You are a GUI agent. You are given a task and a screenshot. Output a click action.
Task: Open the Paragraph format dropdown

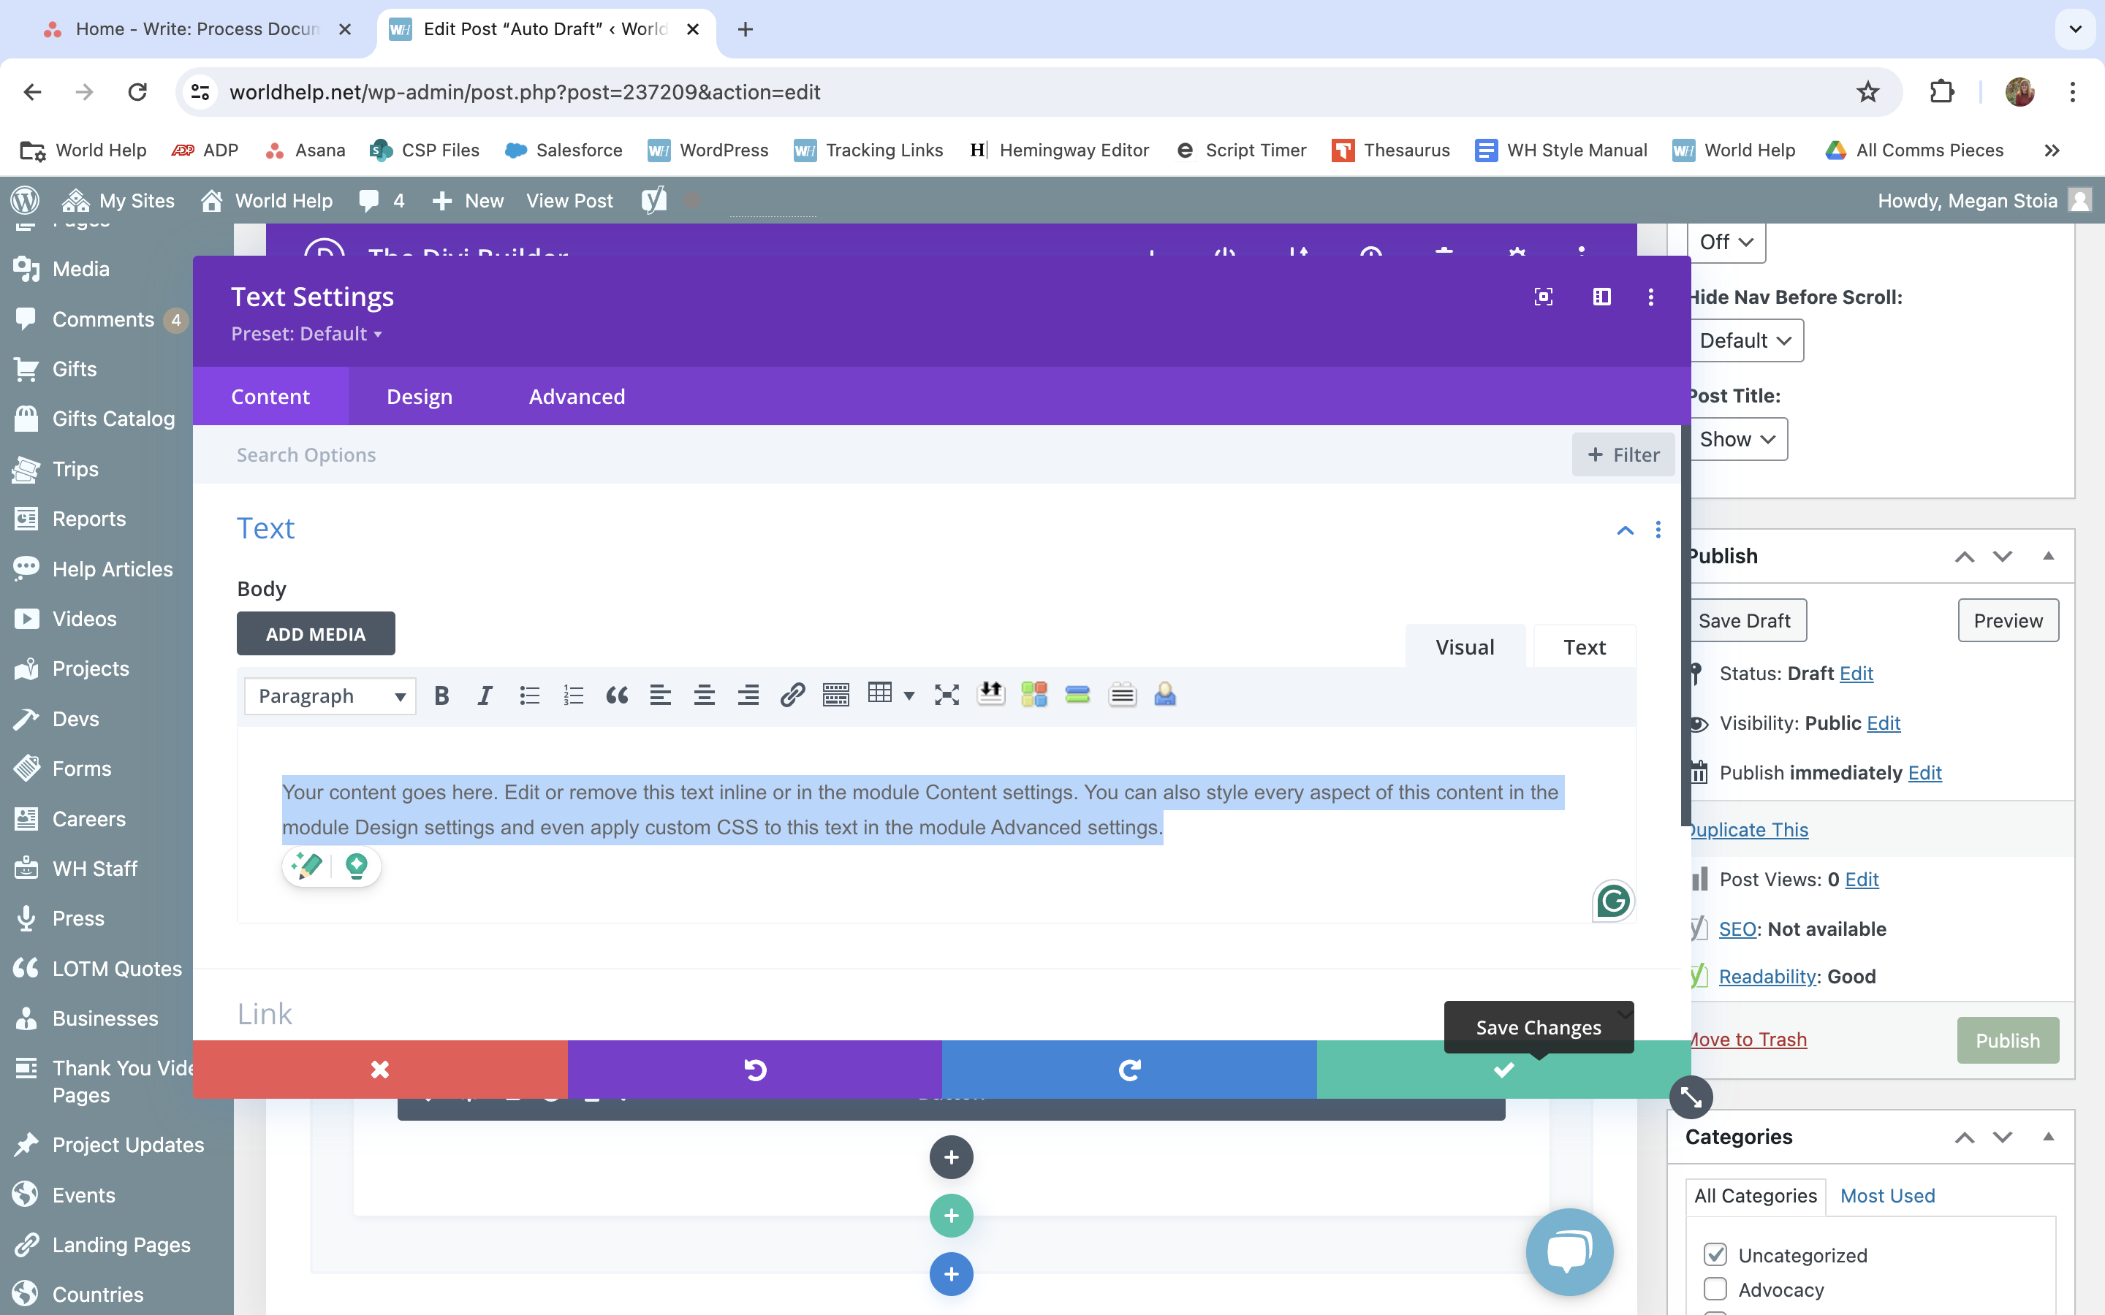pyautogui.click(x=330, y=695)
